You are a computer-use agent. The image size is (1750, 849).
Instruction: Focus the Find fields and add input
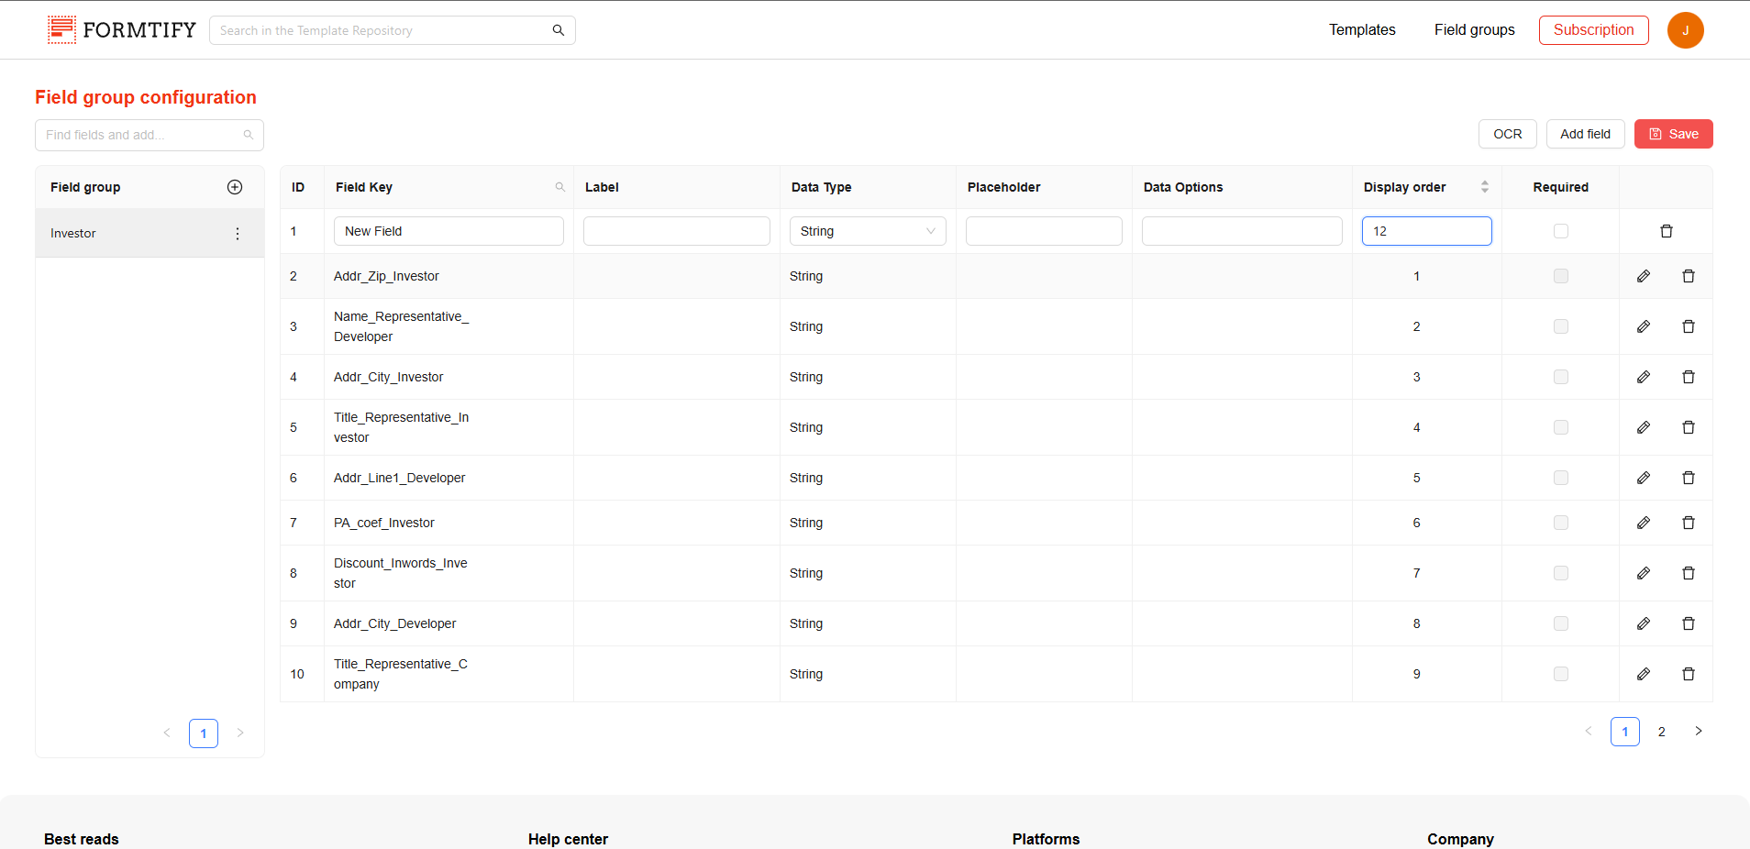[142, 135]
